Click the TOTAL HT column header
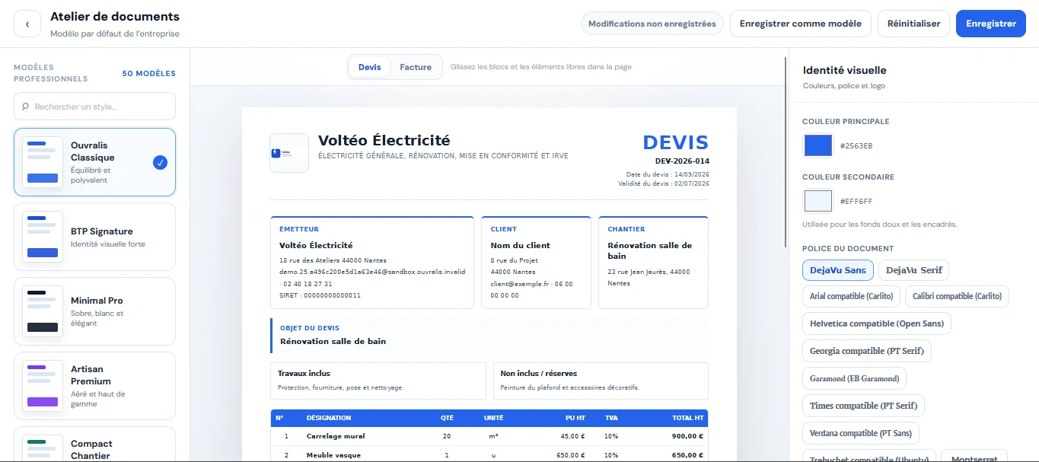 pyautogui.click(x=688, y=418)
